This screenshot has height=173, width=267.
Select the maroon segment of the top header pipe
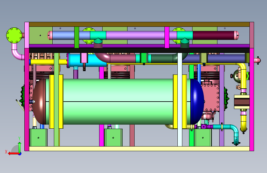213,35
